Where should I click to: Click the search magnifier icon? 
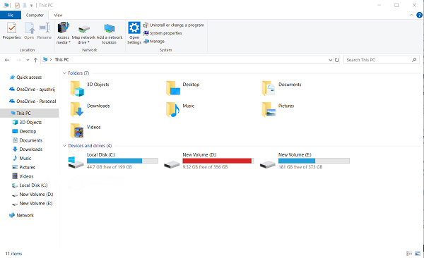coord(414,60)
